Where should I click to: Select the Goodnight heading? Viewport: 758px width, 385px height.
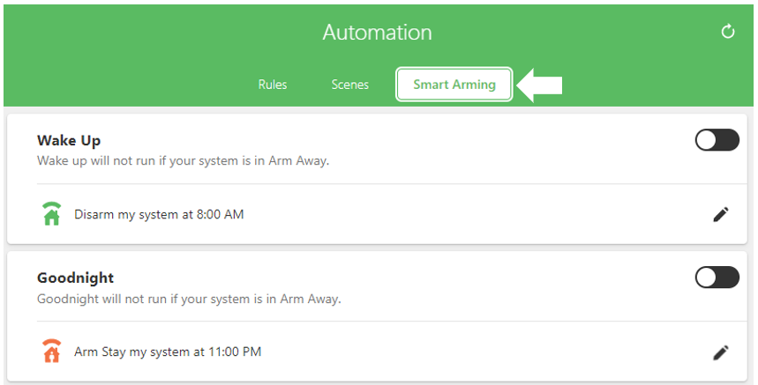click(x=75, y=278)
